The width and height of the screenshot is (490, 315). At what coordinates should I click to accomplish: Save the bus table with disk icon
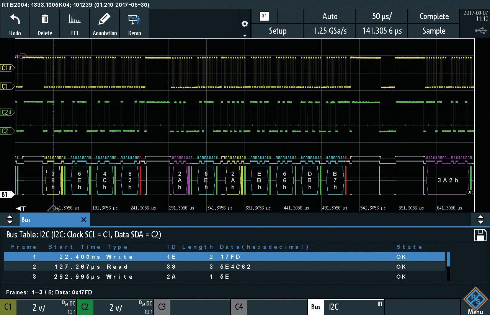click(480, 235)
